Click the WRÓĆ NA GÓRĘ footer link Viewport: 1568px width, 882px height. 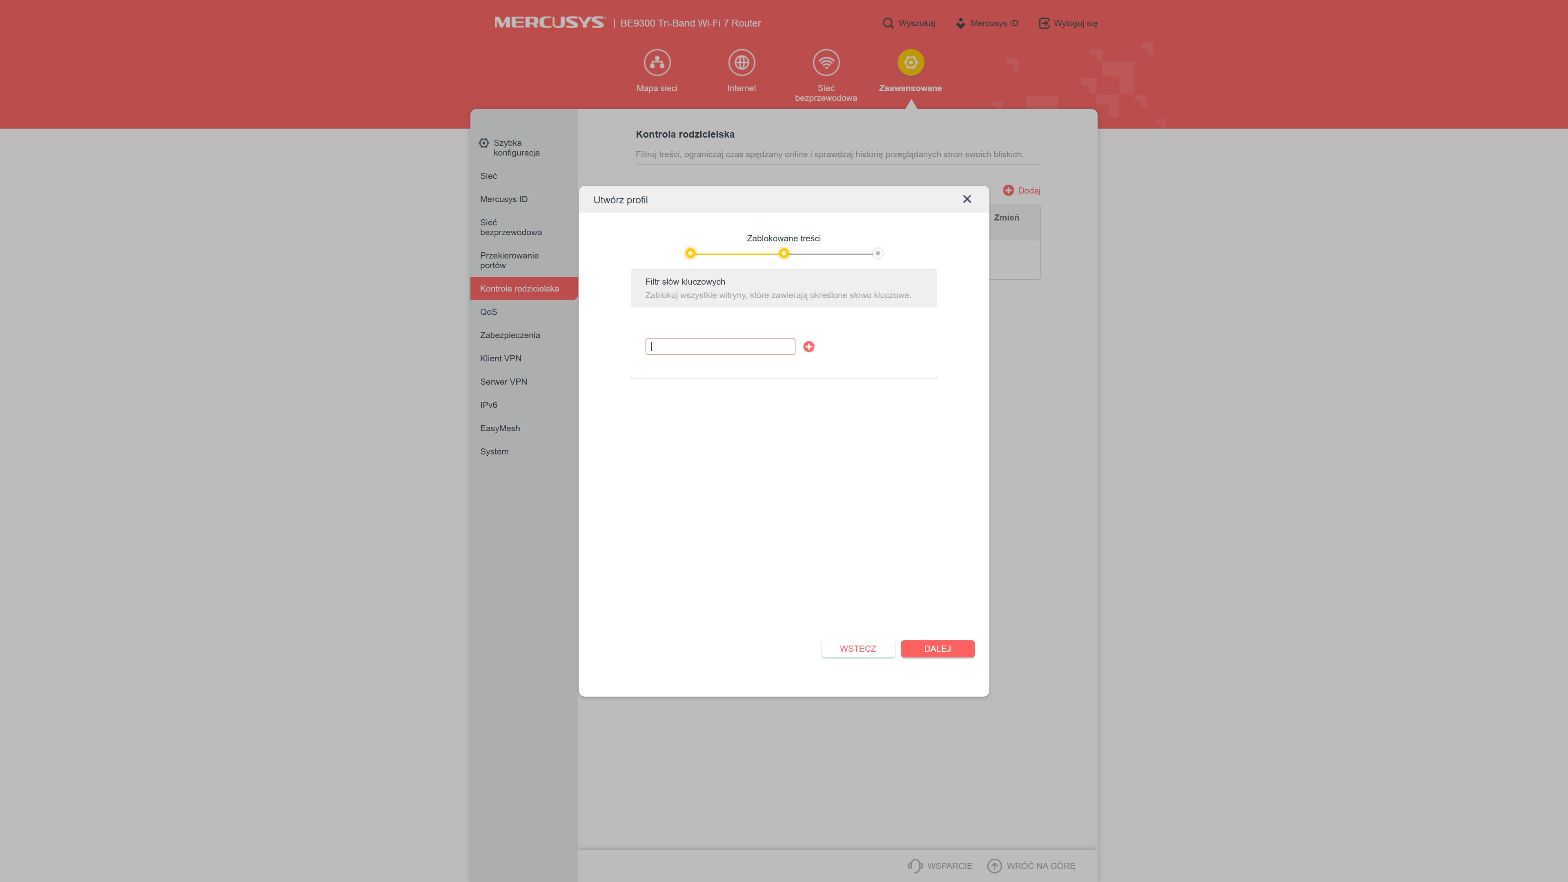pos(1041,866)
